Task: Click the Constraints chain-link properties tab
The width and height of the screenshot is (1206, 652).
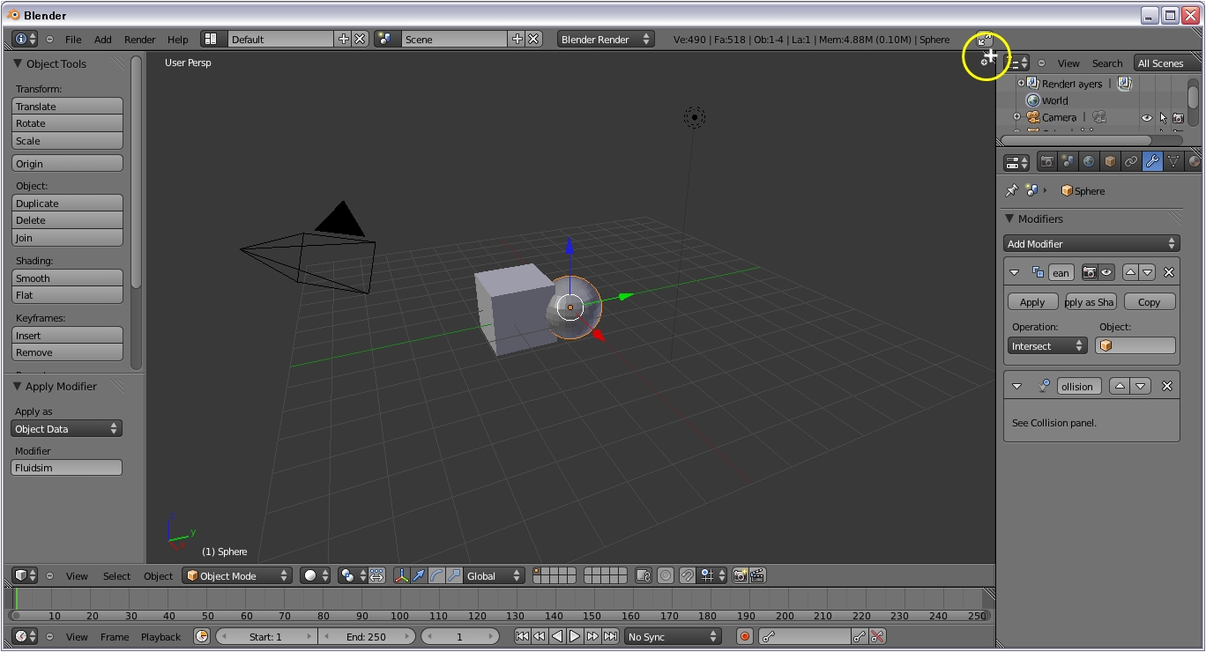Action: [x=1131, y=161]
